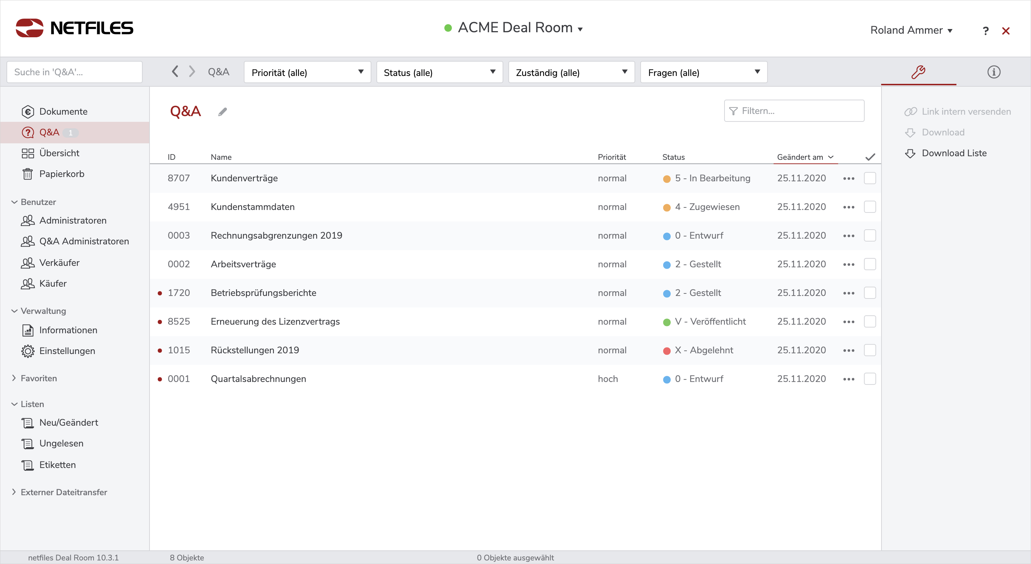Open the three-dots menu for Kundenverträge
Viewport: 1031px width, 564px height.
(x=849, y=178)
